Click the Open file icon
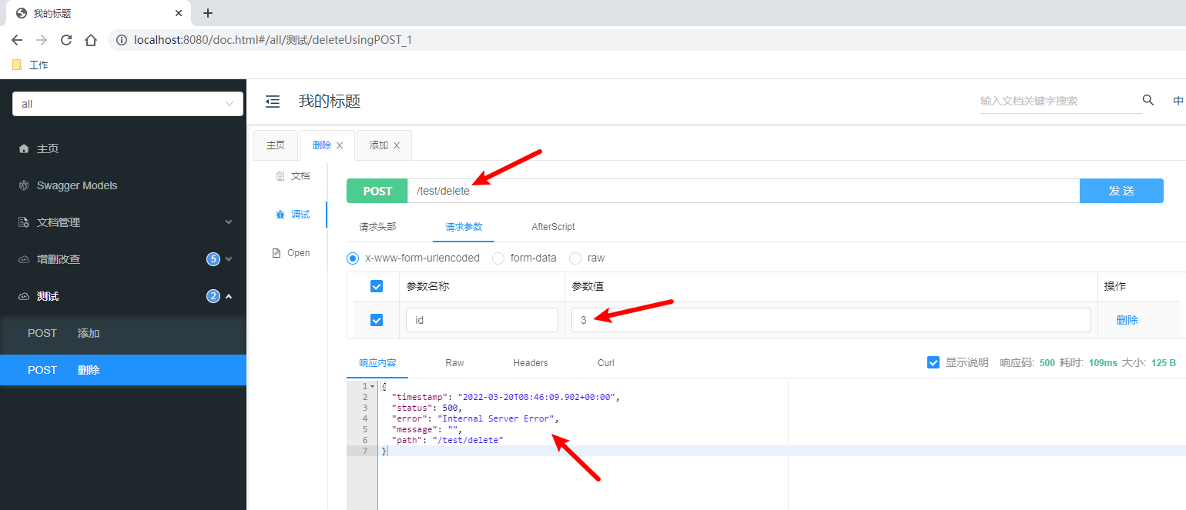 (x=276, y=253)
